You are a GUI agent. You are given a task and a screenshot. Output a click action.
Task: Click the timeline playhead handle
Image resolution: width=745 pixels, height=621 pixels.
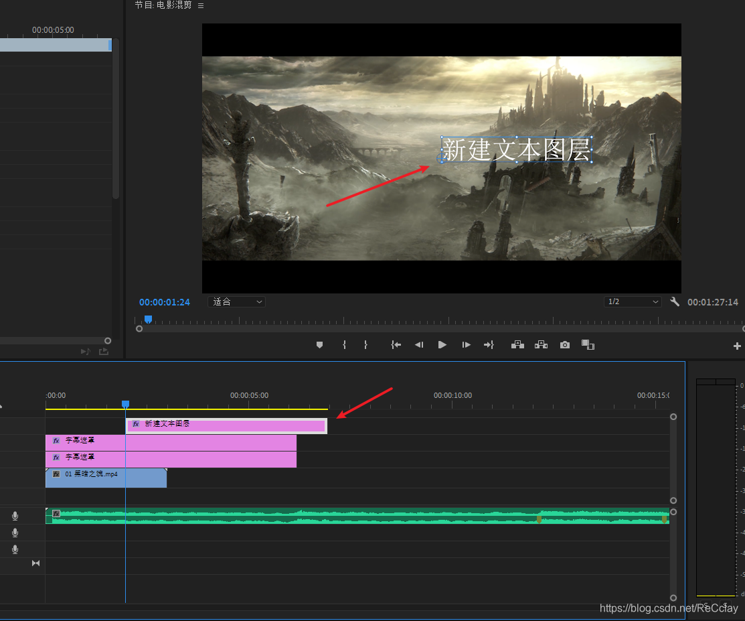coord(125,404)
